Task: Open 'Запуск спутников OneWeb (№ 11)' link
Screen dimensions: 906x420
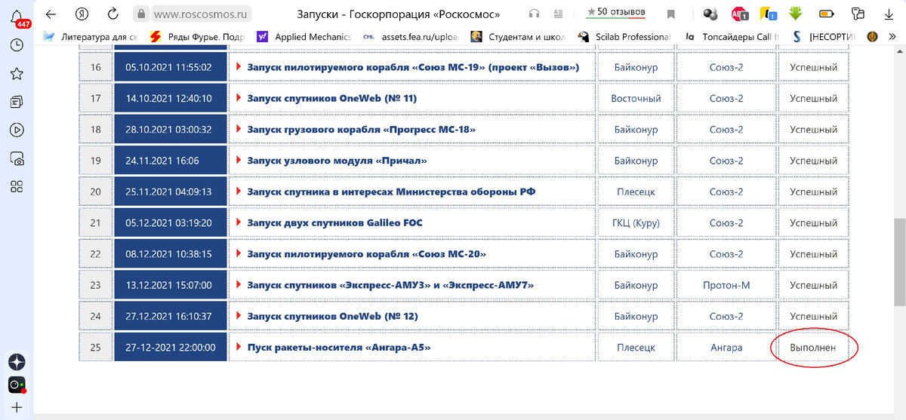Action: tap(332, 98)
